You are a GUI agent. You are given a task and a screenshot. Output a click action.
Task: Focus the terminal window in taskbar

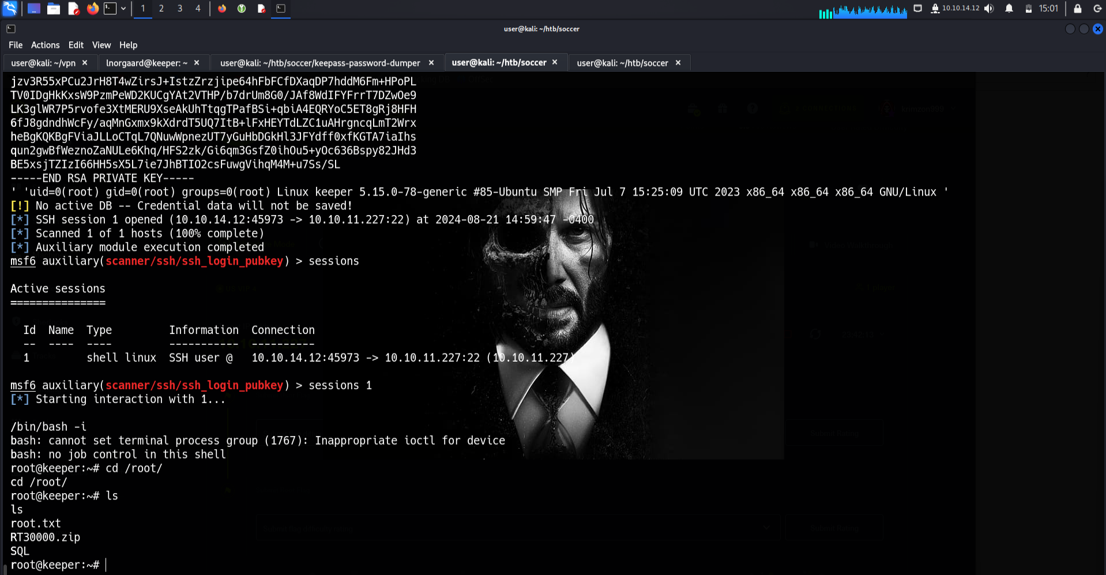281,9
